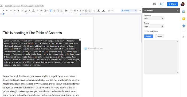This screenshot has width=187, height=97.
Task: Open the Editing mode dropdown
Action: click(129, 11)
